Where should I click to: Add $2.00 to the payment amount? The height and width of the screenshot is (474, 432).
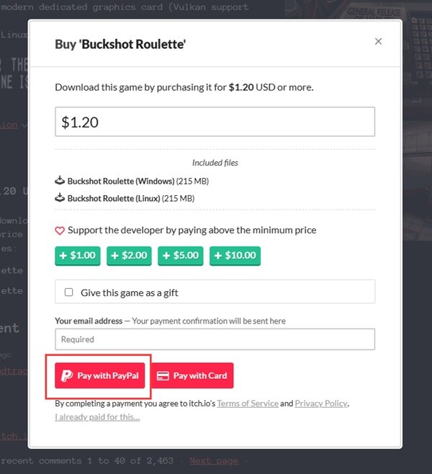(130, 256)
